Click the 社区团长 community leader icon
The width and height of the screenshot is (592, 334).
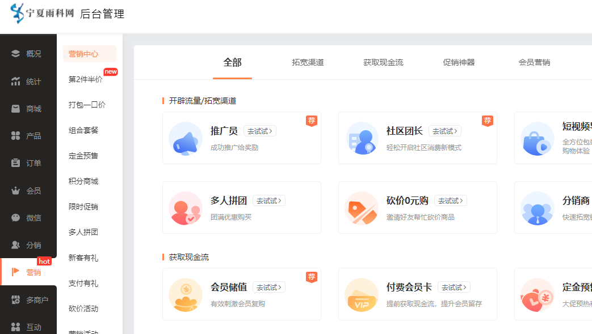pos(362,138)
